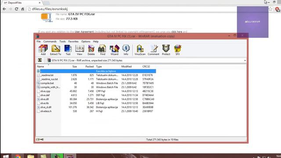
Task: Click the key icon in WinRAR status bar
Action: [42, 140]
